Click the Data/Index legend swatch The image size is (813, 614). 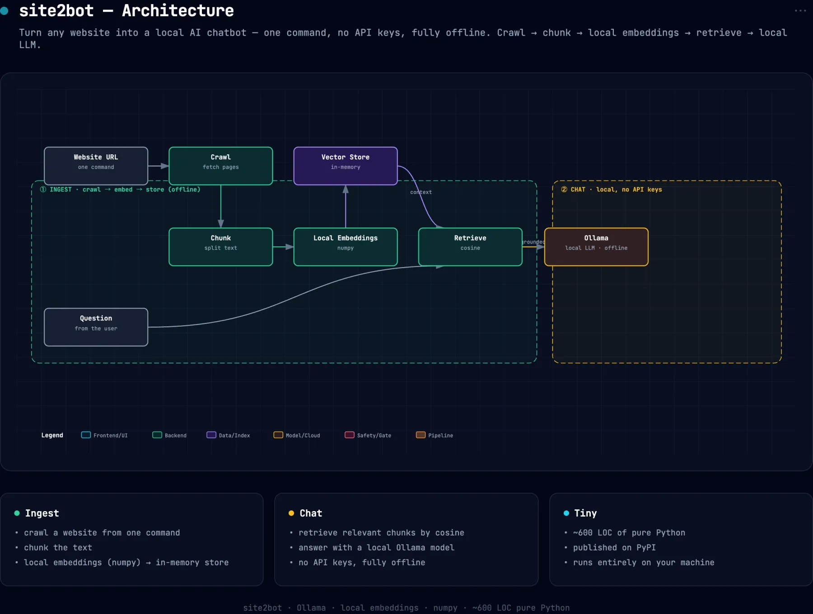tap(211, 435)
